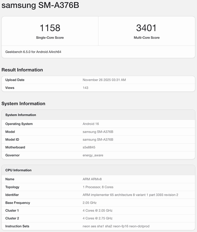
Task: Click the Identifier row label
Action: pos(12,195)
